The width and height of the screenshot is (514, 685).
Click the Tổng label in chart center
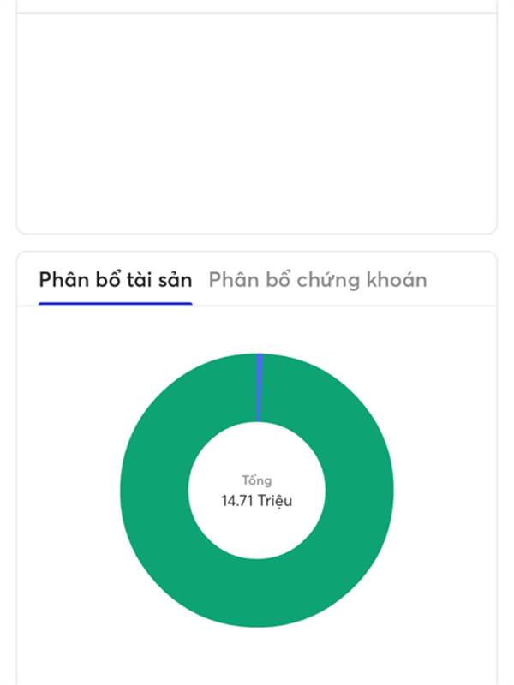tap(257, 480)
